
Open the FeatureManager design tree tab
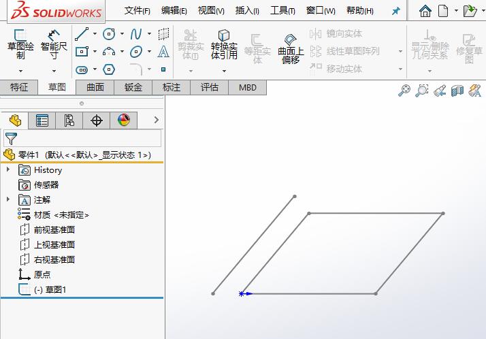15,120
